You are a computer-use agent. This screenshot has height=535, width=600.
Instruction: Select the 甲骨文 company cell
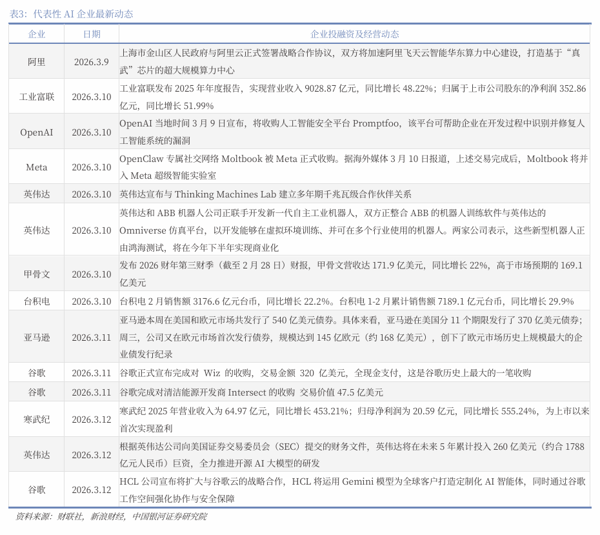click(37, 274)
